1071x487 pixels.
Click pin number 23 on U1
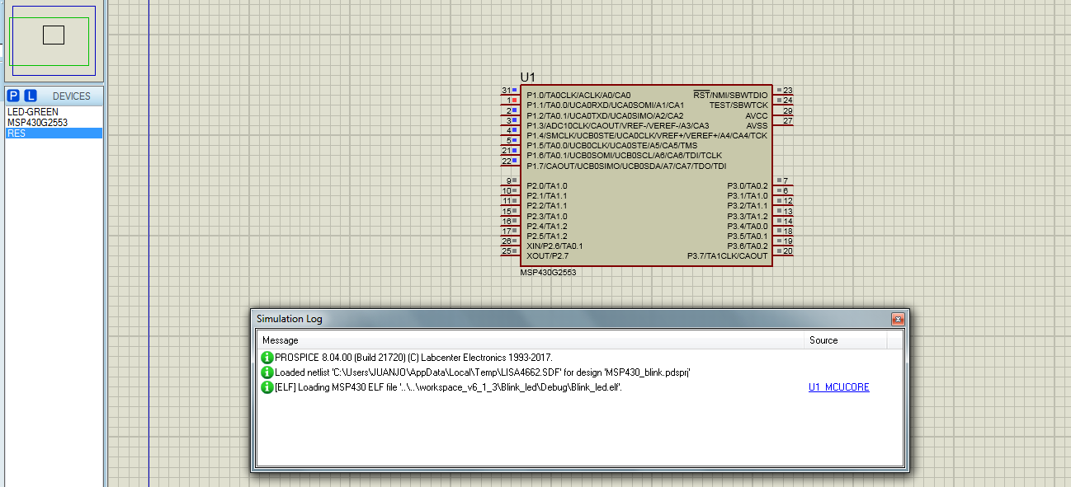click(788, 91)
